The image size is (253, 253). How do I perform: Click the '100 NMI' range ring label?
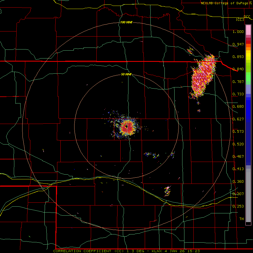126,22
